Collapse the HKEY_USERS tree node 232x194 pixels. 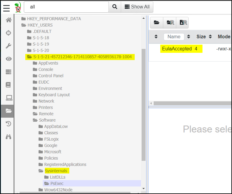tap(24, 25)
